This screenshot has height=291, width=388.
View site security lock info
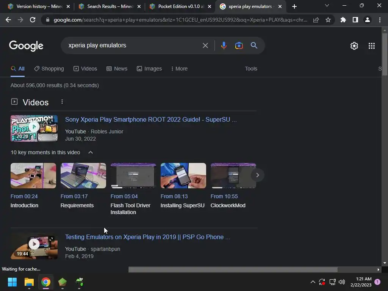point(48,20)
